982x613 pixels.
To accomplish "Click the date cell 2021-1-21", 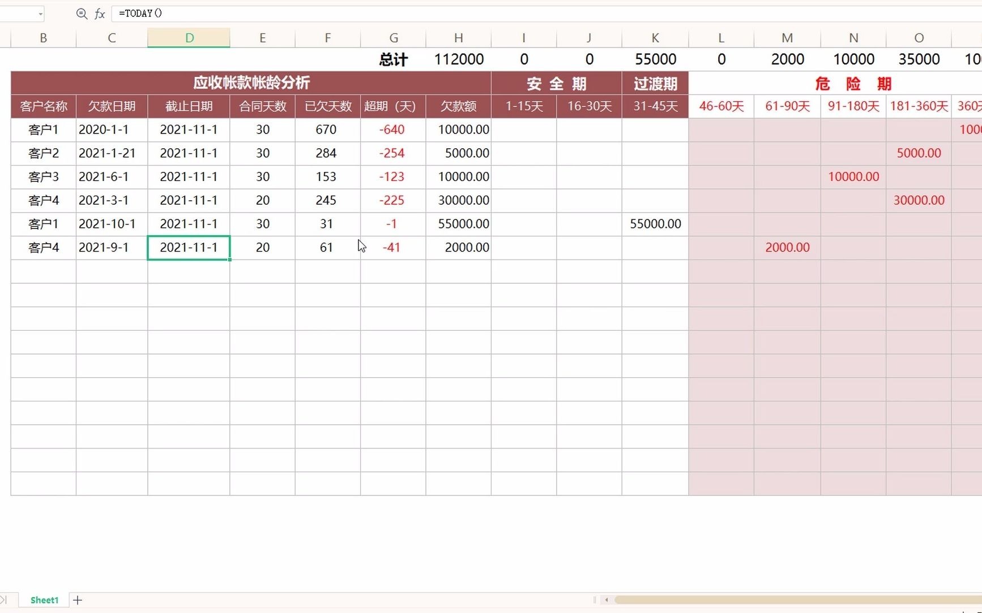I will [x=112, y=153].
